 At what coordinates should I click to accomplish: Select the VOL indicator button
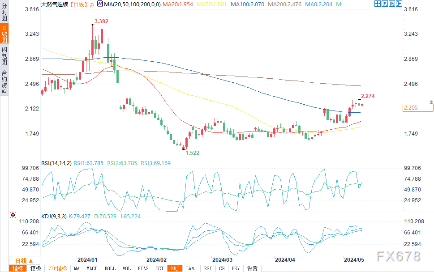point(127,268)
